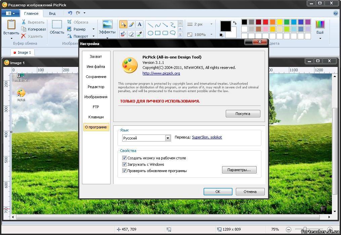Open the Клавиши settings section

coord(96,117)
